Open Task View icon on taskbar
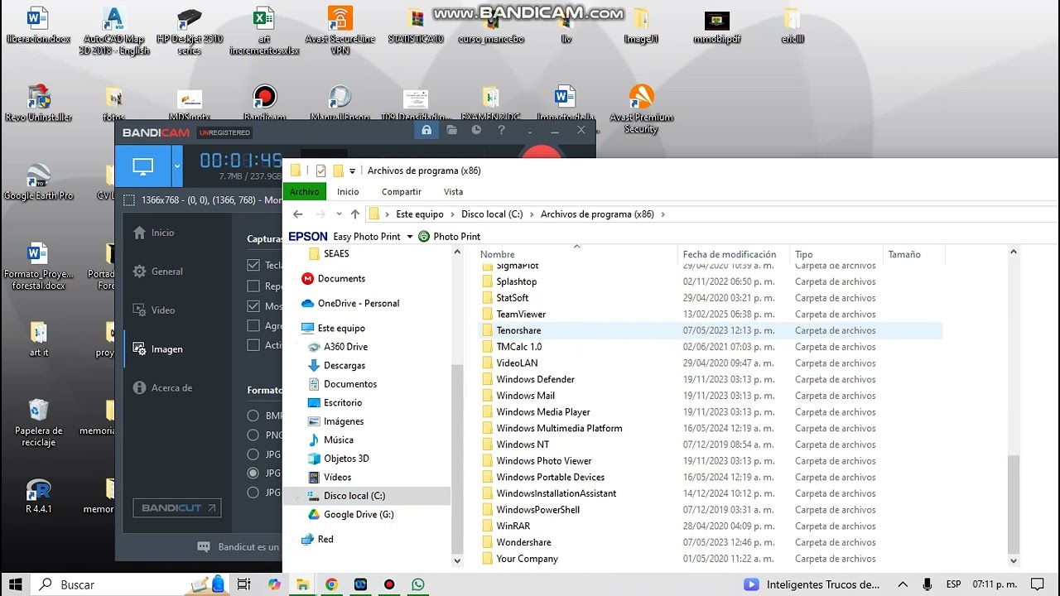The image size is (1060, 596). coord(244,584)
